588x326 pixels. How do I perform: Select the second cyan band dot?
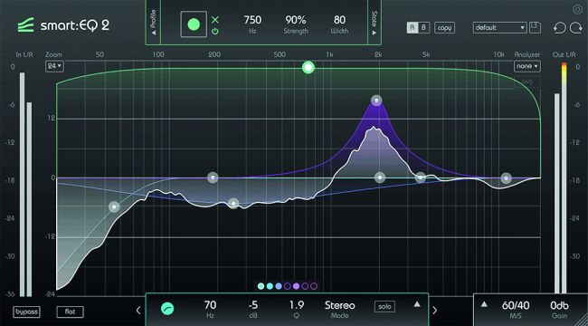coord(270,286)
